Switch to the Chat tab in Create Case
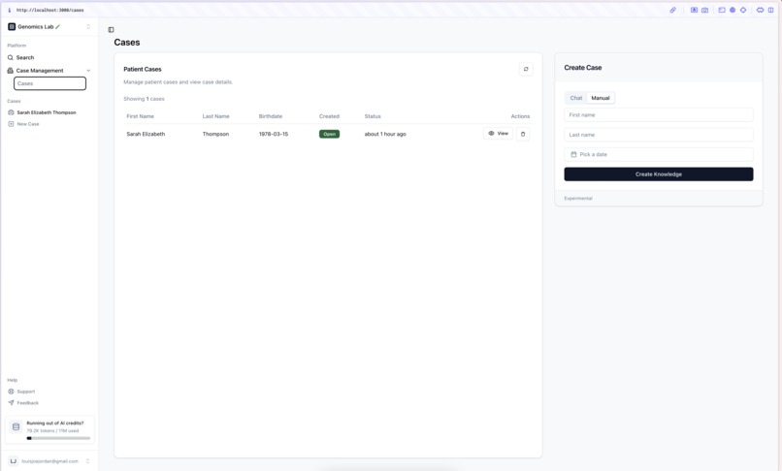782x471 pixels. pyautogui.click(x=576, y=98)
